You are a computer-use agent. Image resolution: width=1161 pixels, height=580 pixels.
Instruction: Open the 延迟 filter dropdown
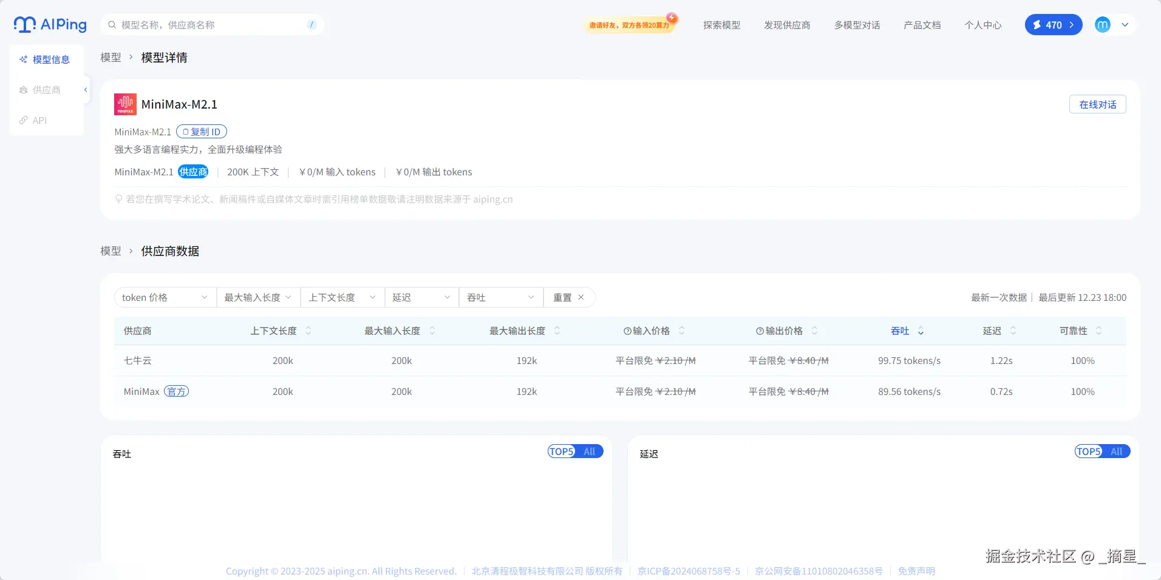[x=421, y=297]
